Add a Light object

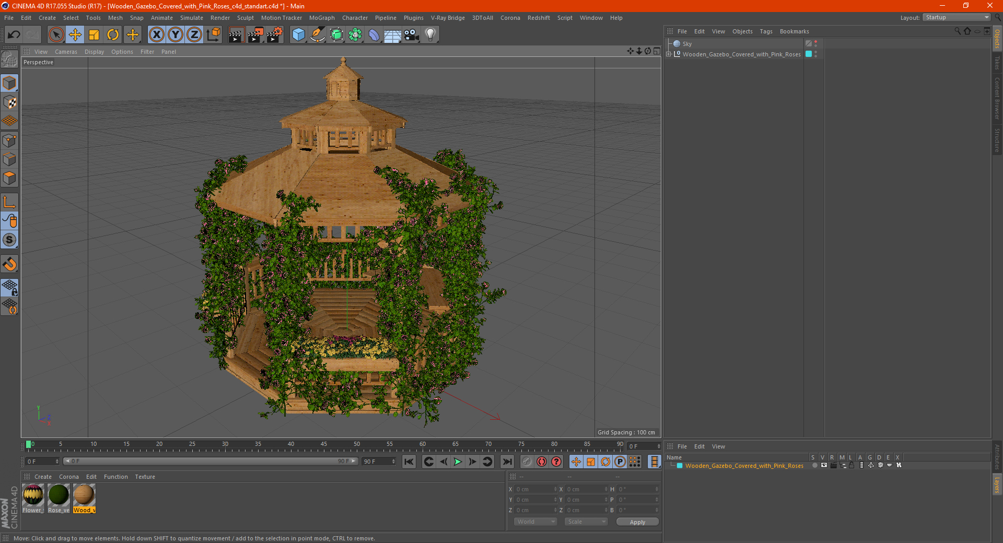430,35
